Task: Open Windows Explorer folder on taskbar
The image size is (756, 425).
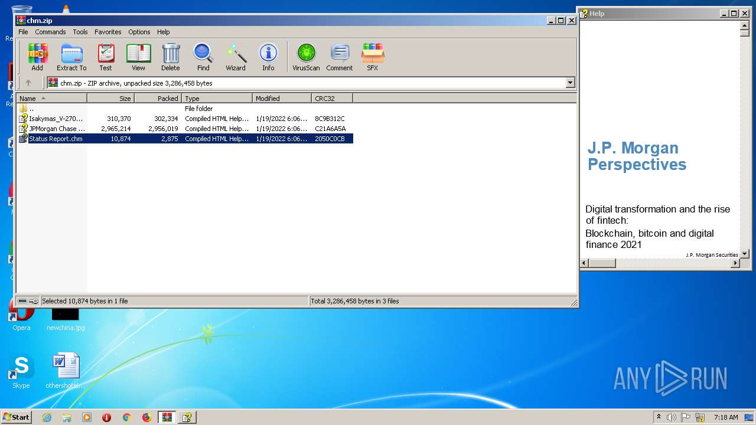Action: (x=67, y=417)
